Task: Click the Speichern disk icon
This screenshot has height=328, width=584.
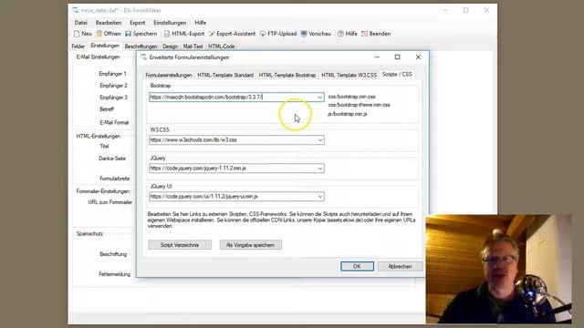Action: coord(128,34)
